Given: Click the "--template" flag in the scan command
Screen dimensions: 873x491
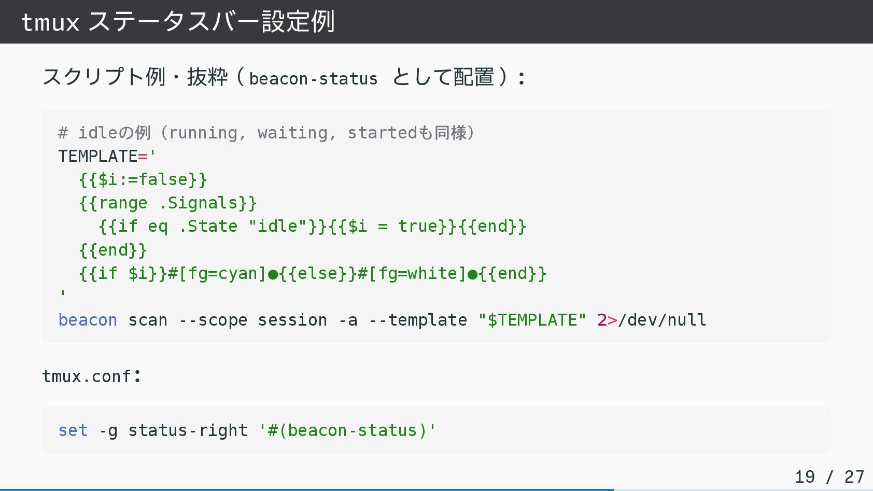Looking at the screenshot, I should coord(417,320).
